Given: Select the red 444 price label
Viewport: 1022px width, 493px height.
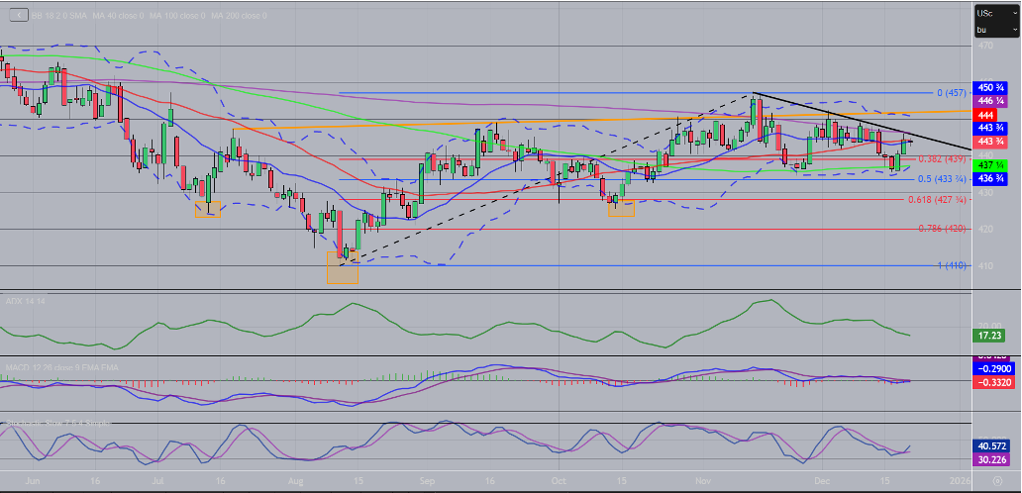Looking at the screenshot, I should (x=991, y=115).
